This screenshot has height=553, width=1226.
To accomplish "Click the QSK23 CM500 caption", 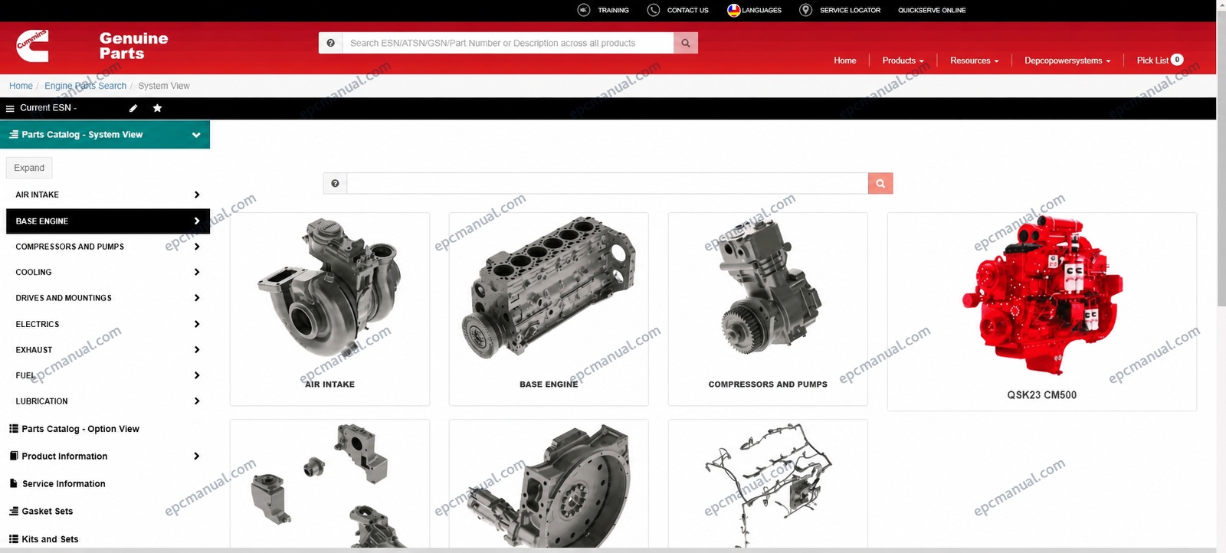I will point(1042,395).
